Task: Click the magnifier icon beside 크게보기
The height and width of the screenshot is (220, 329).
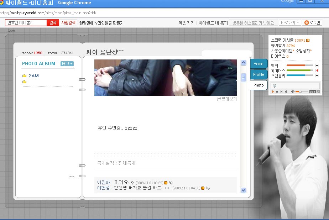Action: [219, 99]
